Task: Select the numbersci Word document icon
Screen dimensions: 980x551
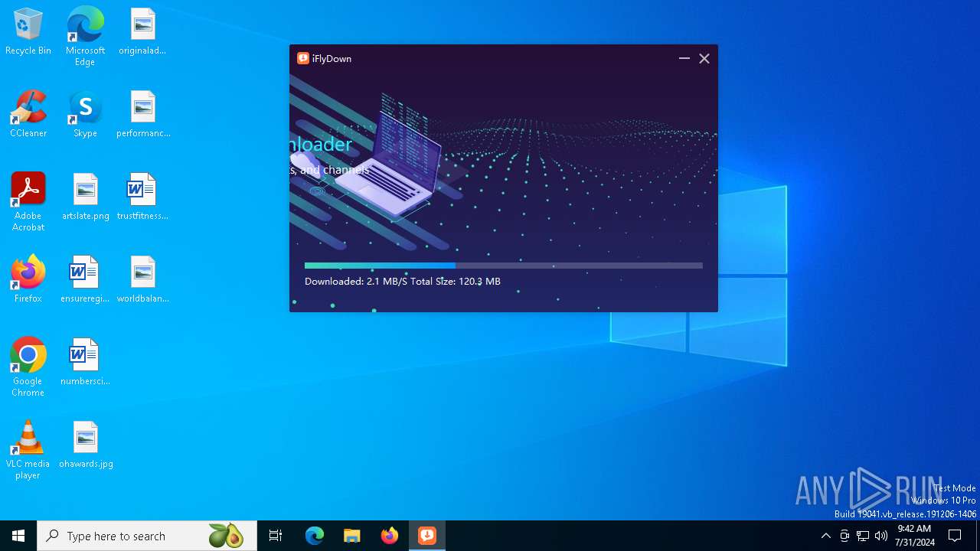Action: 85,363
